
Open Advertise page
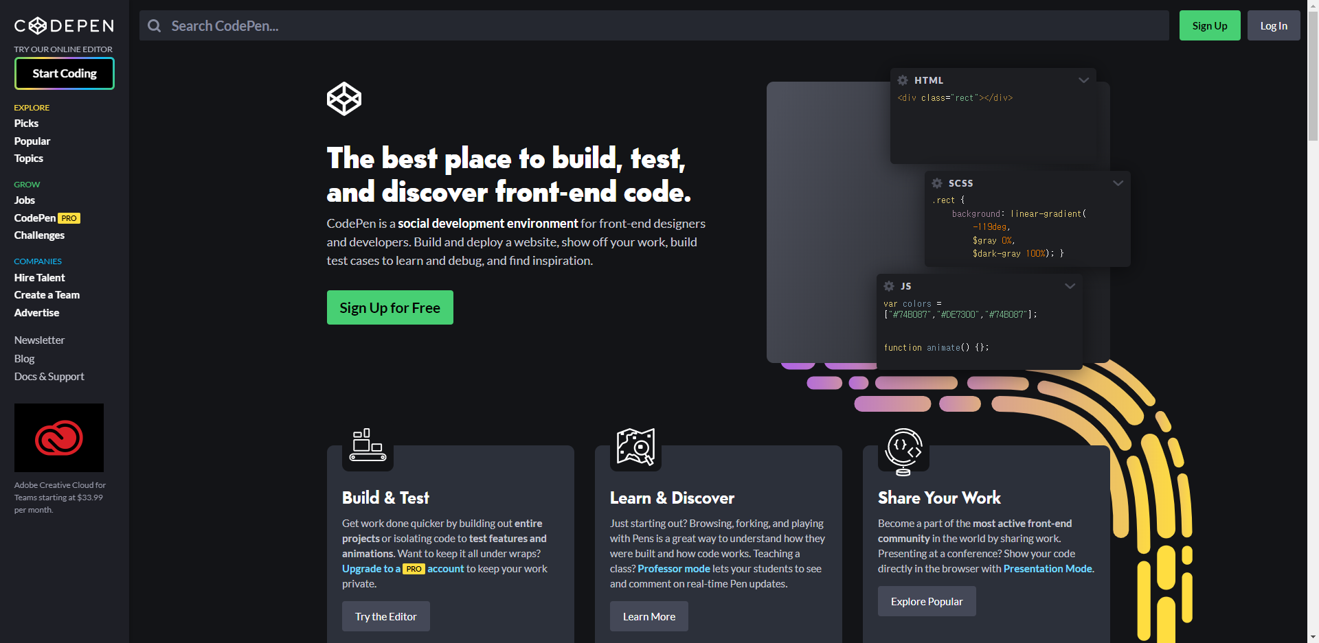pyautogui.click(x=36, y=313)
